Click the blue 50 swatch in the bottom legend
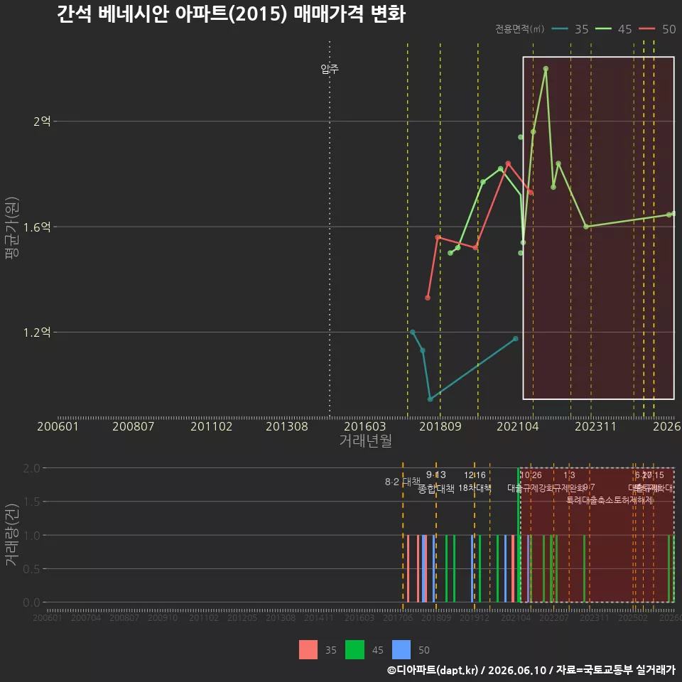Viewport: 682px width, 682px height. pyautogui.click(x=401, y=649)
